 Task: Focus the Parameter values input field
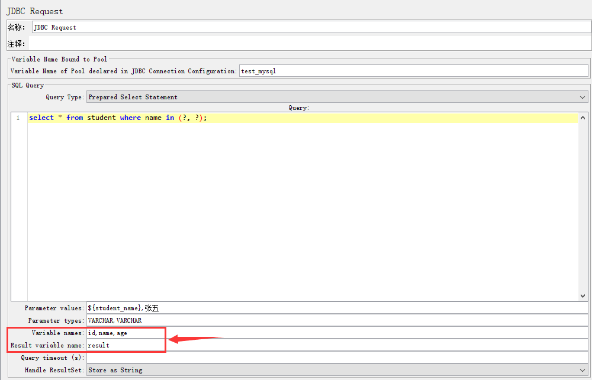[337, 308]
